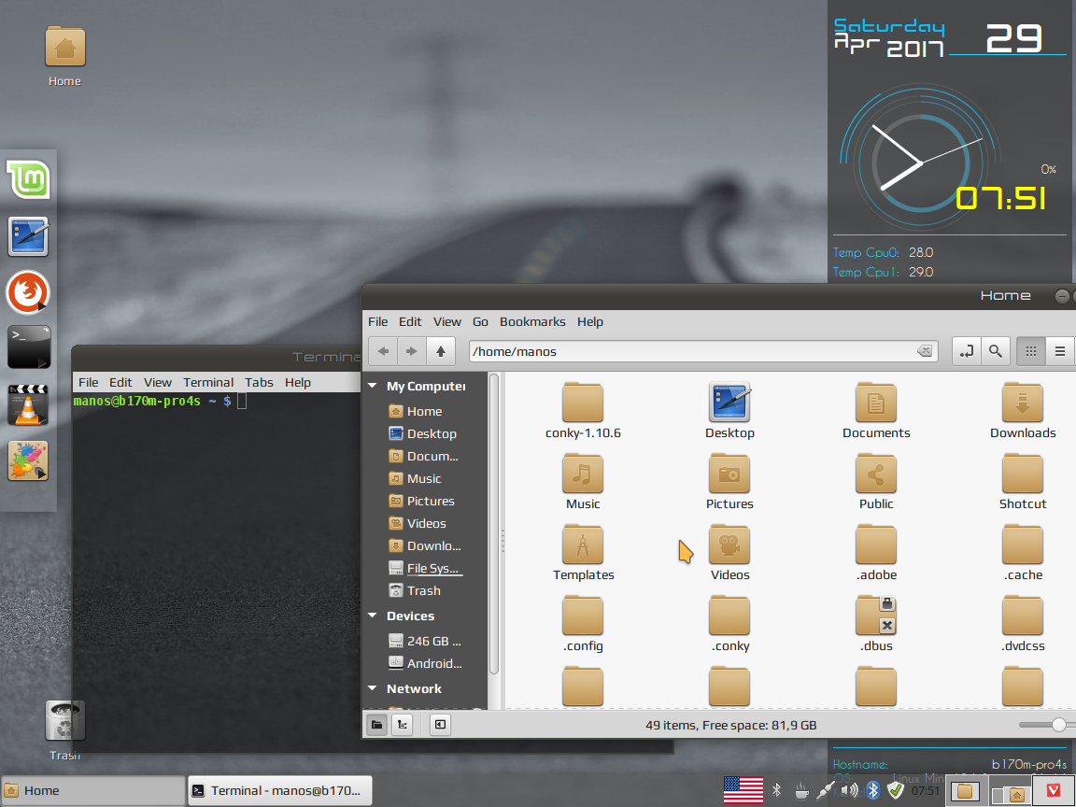Select the Shotcut folder icon
Image resolution: width=1076 pixels, height=807 pixels.
click(1023, 481)
